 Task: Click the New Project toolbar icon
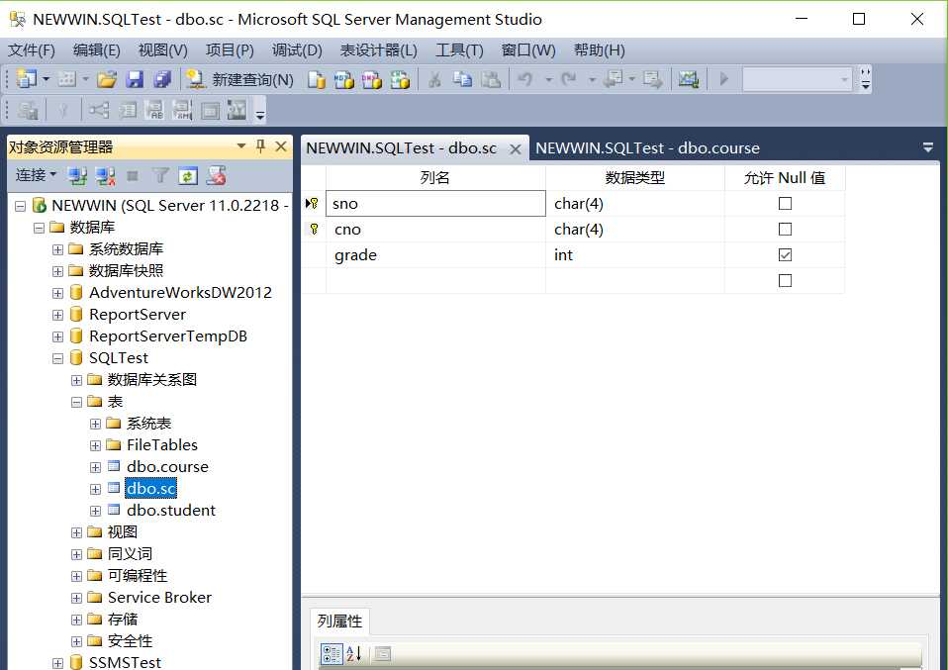pos(26,78)
